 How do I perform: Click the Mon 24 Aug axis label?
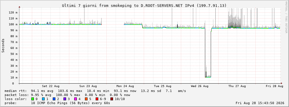[x=125, y=86]
